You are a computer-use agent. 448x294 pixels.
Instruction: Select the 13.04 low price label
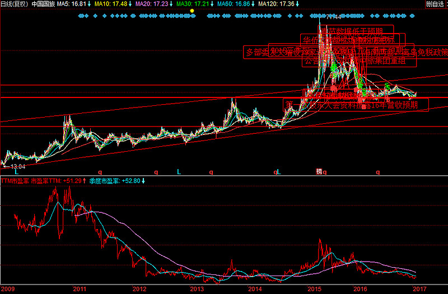coord(18,166)
